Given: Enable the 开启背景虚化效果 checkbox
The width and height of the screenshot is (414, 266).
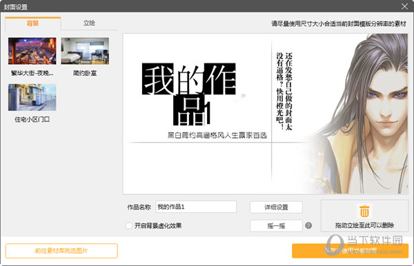Looking at the screenshot, I should point(129,225).
